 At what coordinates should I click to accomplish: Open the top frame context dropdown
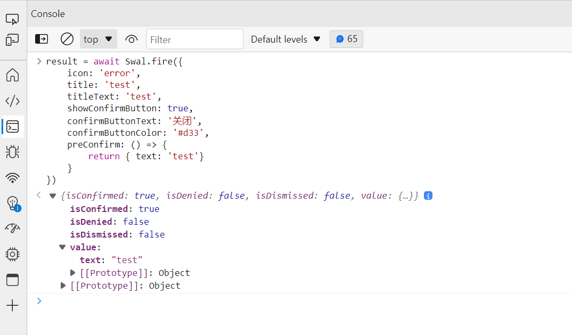[98, 39]
